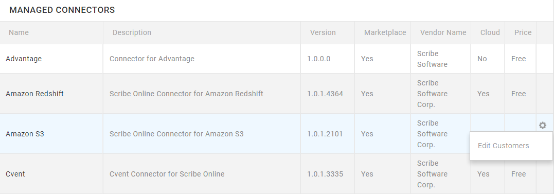This screenshot has width=554, height=194.
Task: Select the Advantage connector row name
Action: pyautogui.click(x=24, y=59)
